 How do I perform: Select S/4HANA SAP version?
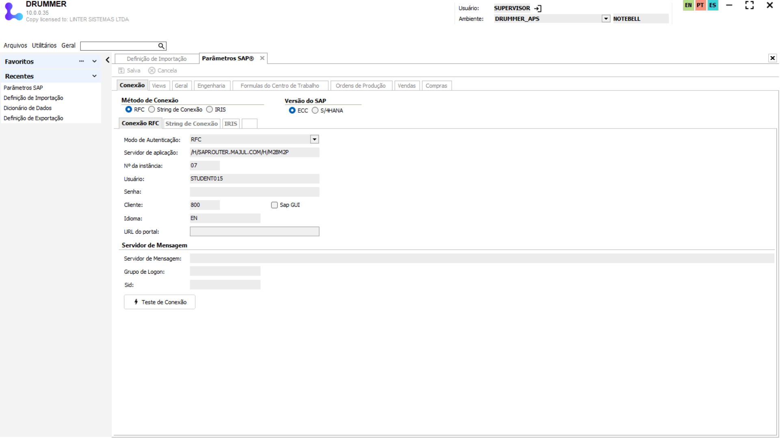pyautogui.click(x=315, y=110)
